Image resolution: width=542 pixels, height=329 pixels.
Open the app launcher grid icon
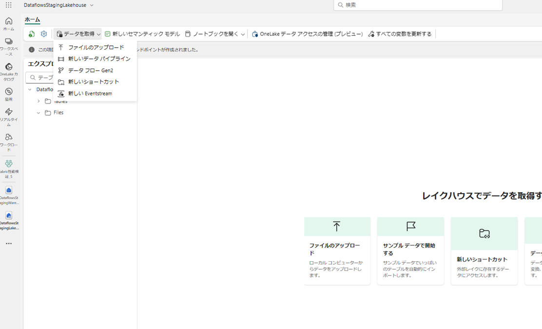click(x=9, y=5)
